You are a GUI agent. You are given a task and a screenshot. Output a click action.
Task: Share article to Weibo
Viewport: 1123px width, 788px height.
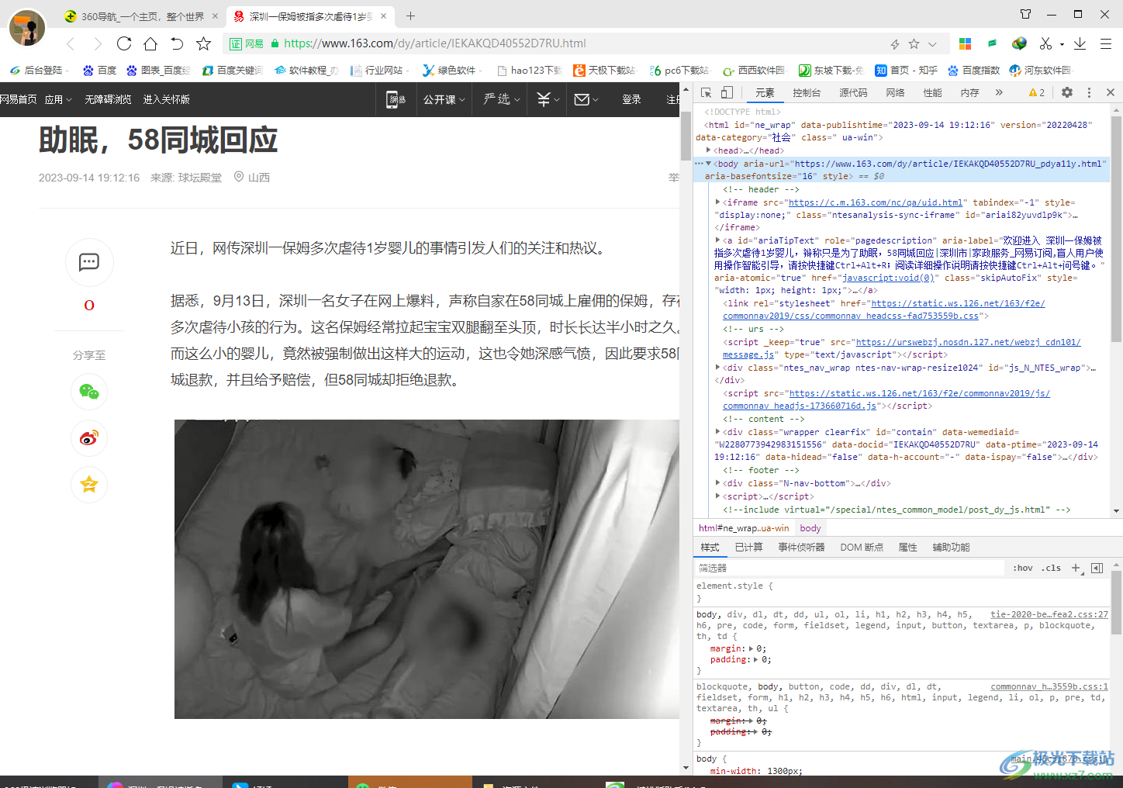pyautogui.click(x=89, y=438)
